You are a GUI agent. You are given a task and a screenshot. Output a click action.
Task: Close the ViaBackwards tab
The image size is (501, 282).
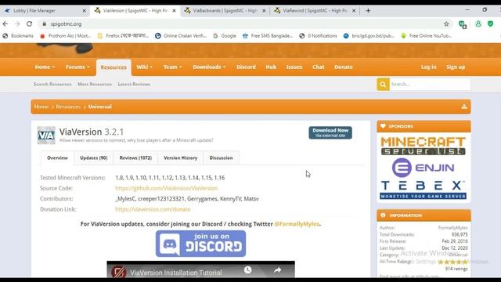click(264, 10)
